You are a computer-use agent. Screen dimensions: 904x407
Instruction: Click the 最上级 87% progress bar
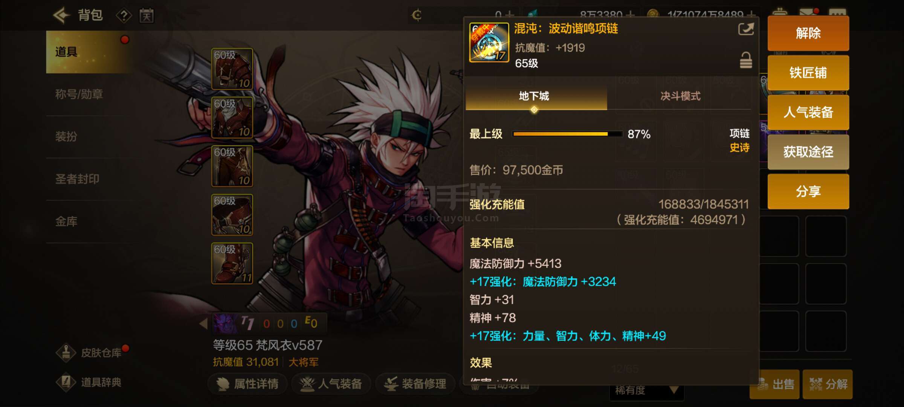568,134
